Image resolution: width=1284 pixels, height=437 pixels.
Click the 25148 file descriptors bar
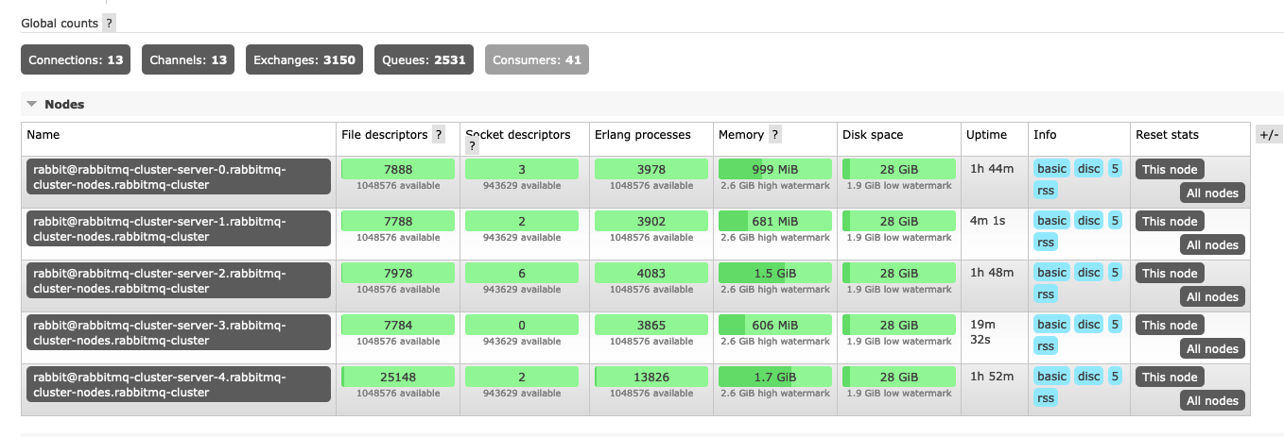tap(398, 377)
